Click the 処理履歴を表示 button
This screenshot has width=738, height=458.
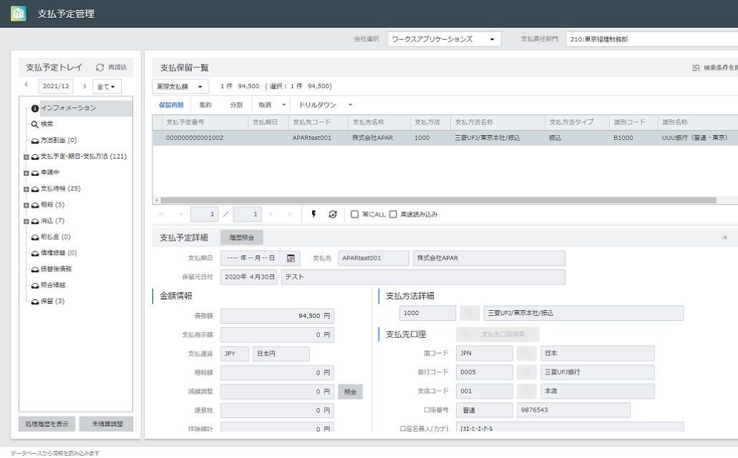pyautogui.click(x=47, y=424)
